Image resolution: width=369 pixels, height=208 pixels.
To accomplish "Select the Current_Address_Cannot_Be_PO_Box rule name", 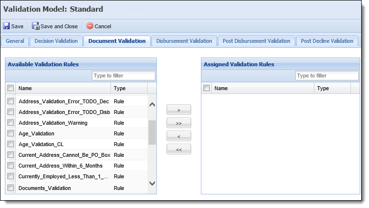I will [x=65, y=155].
